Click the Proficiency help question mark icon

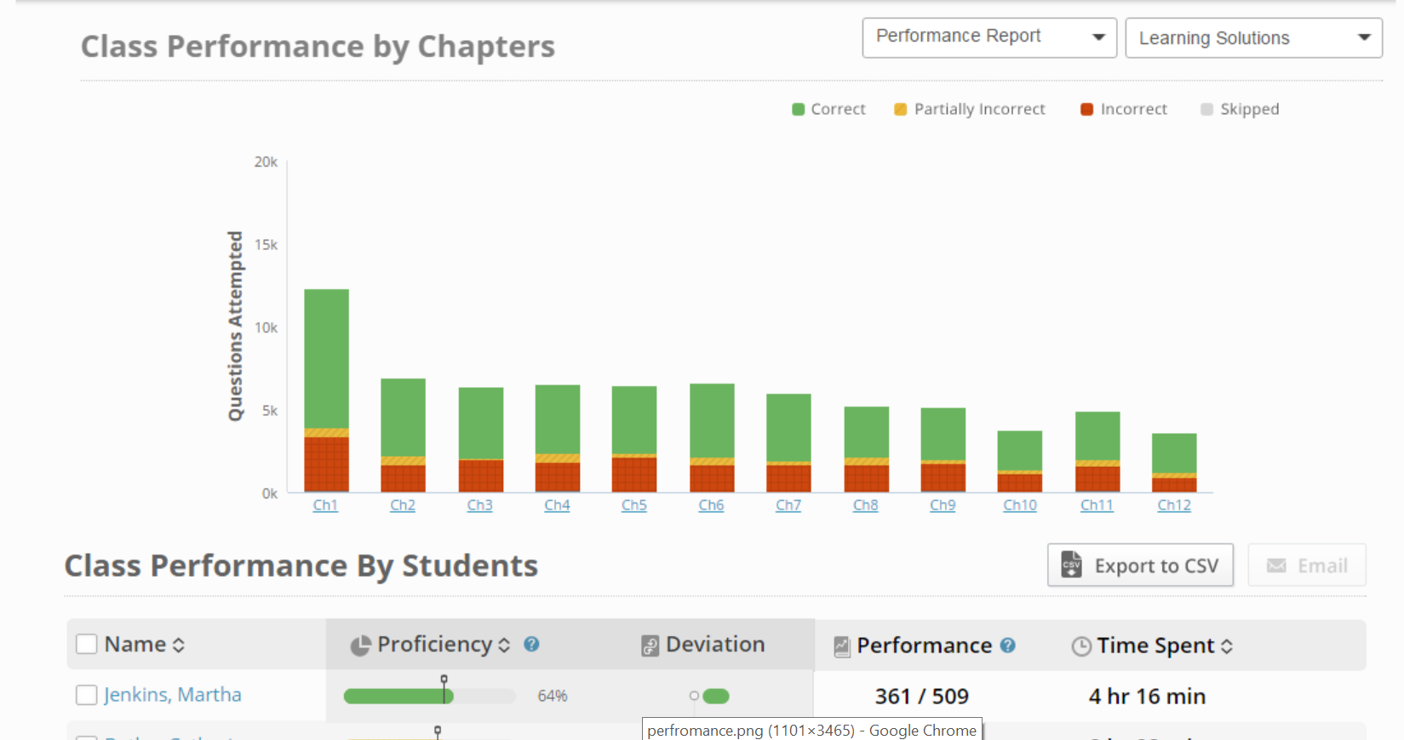pos(531,644)
